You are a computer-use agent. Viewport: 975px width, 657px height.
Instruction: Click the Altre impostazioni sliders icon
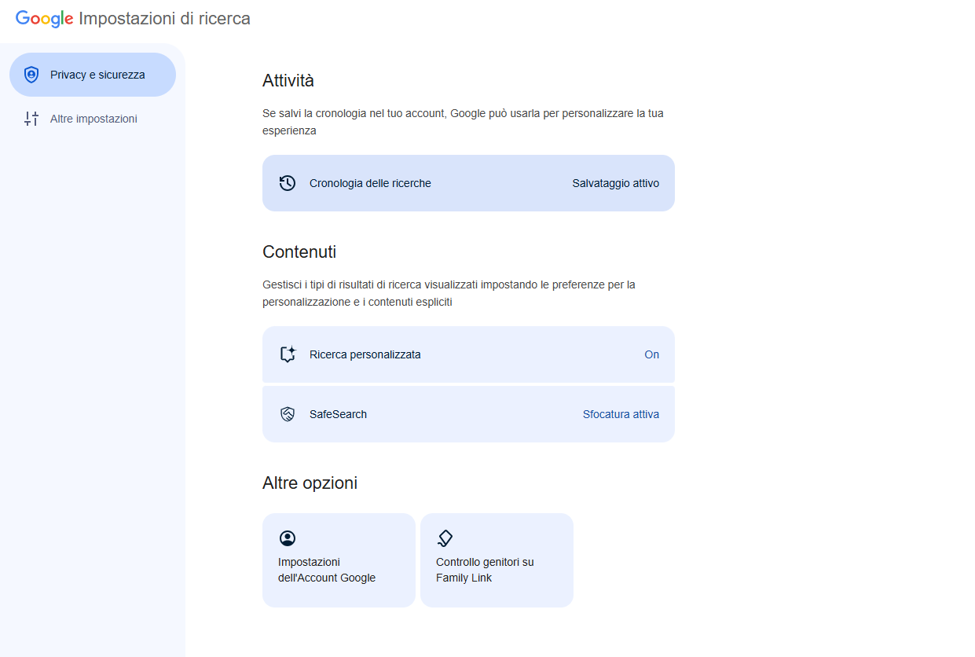(x=31, y=119)
